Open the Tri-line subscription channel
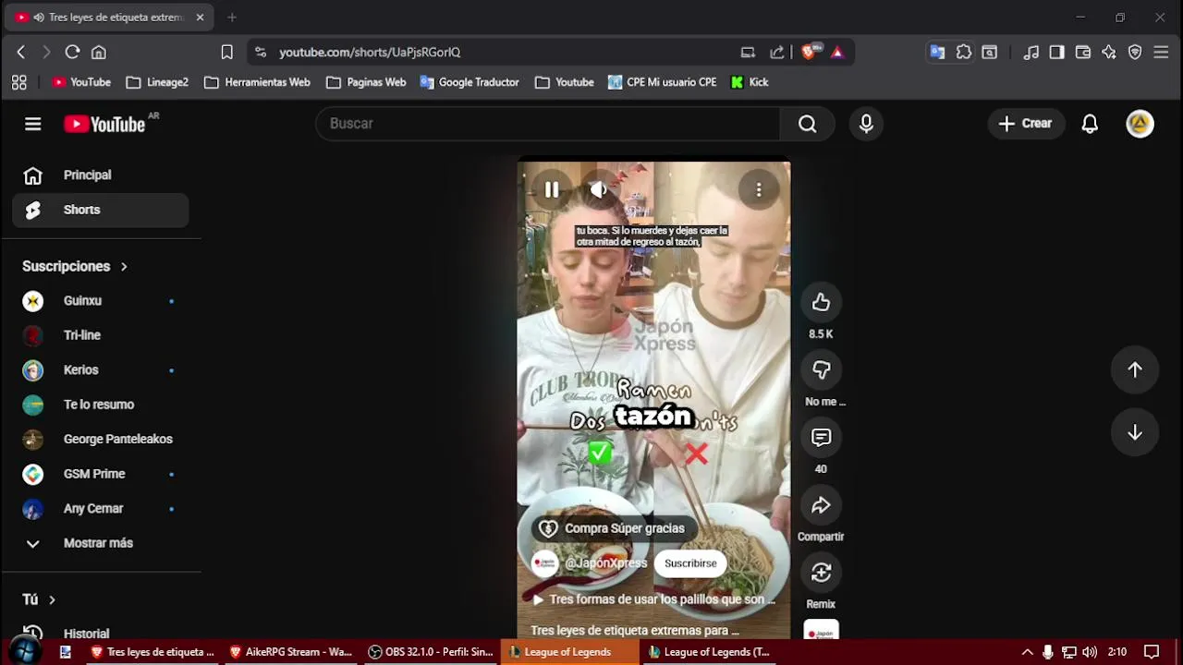 (x=101, y=335)
